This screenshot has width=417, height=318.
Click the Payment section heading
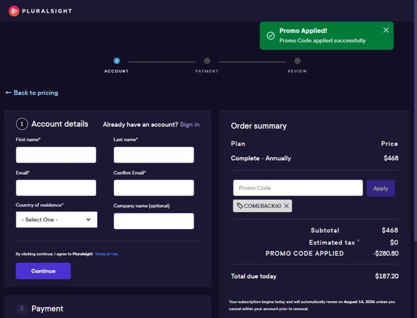(48, 308)
